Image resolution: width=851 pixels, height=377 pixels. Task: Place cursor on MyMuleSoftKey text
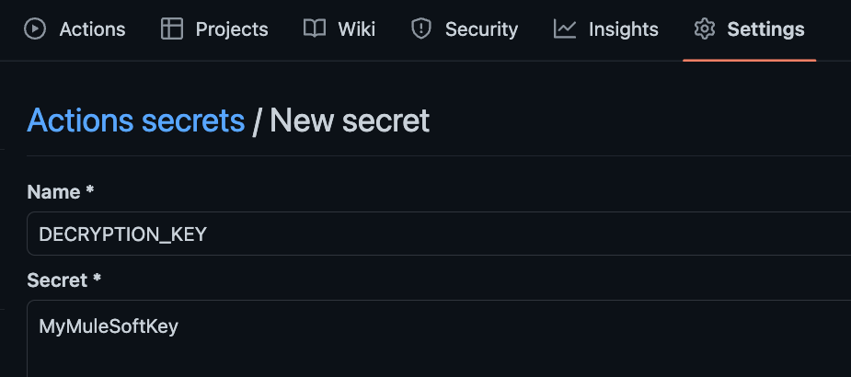click(109, 326)
